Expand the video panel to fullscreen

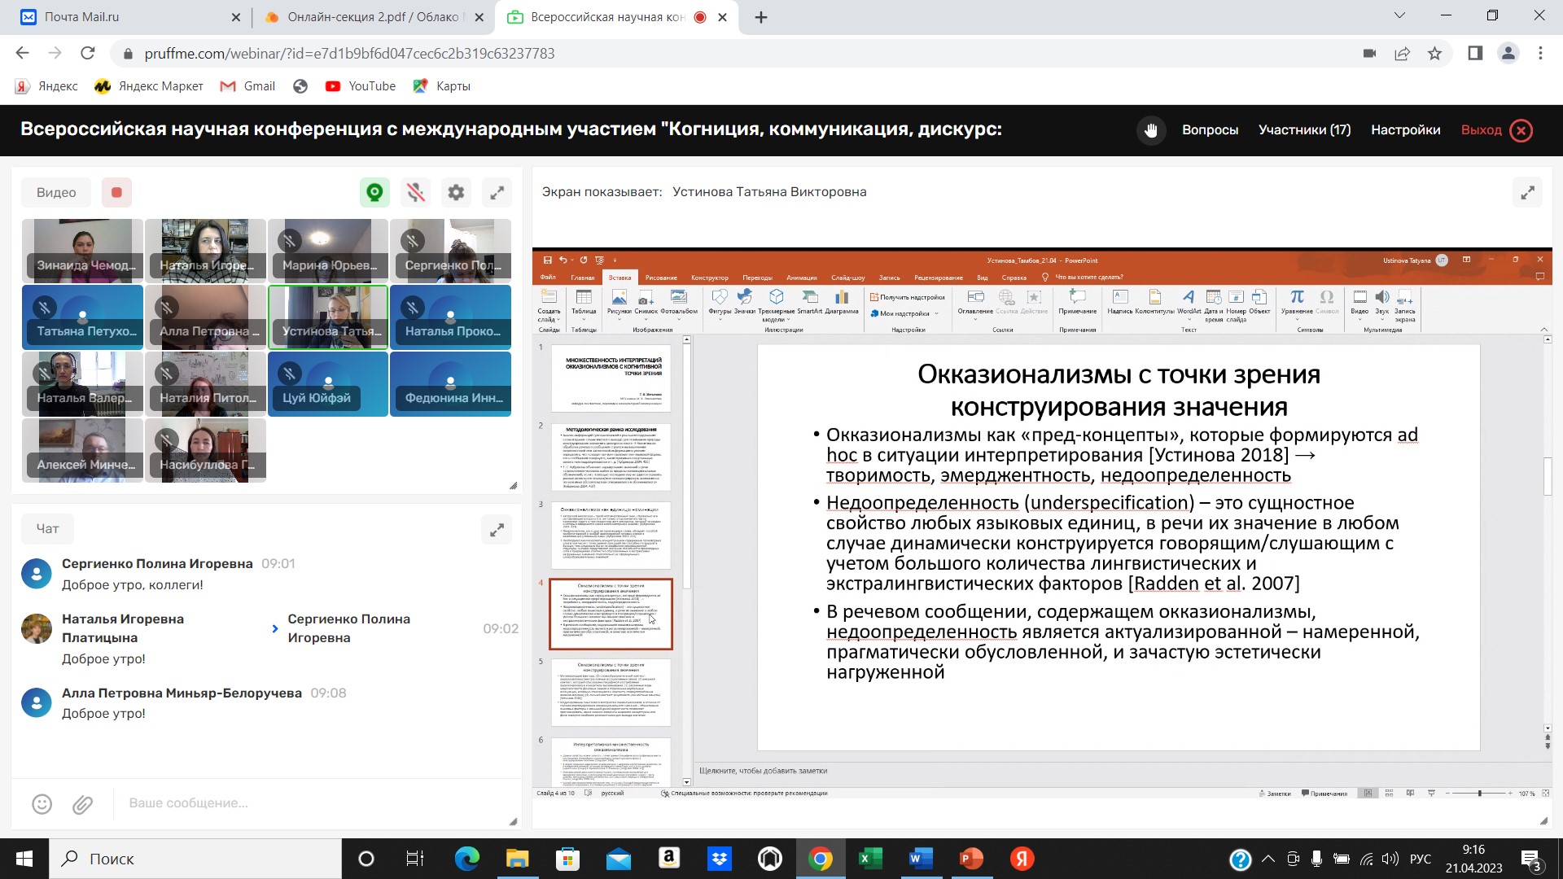(x=497, y=193)
